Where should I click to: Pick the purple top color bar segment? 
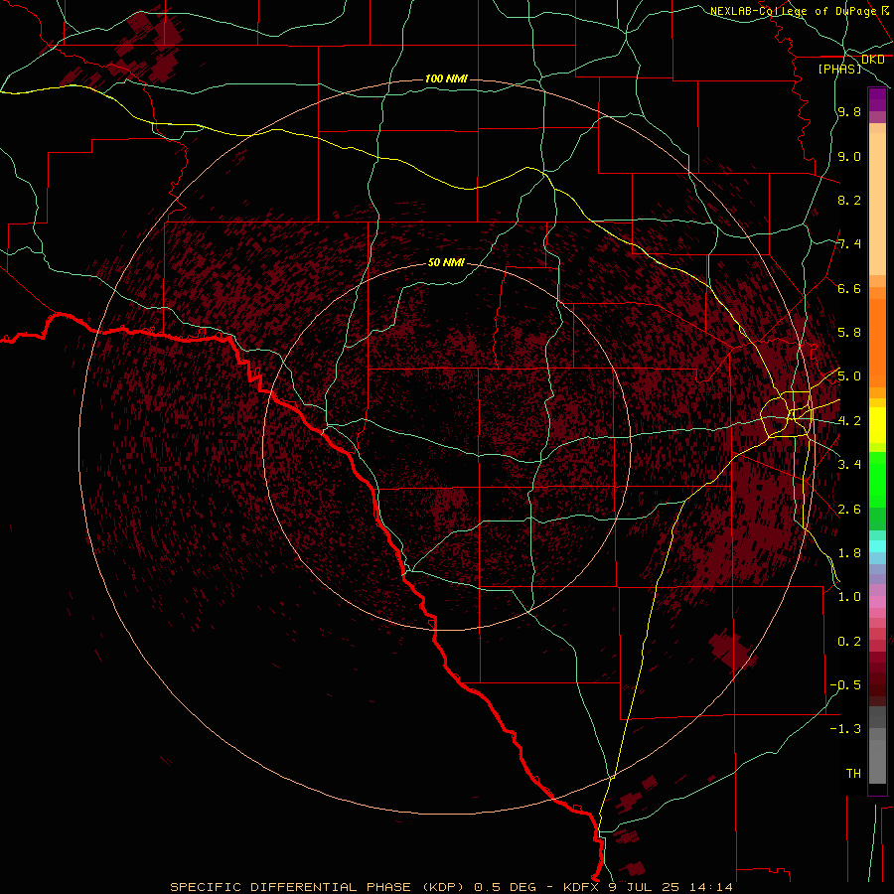pos(877,100)
